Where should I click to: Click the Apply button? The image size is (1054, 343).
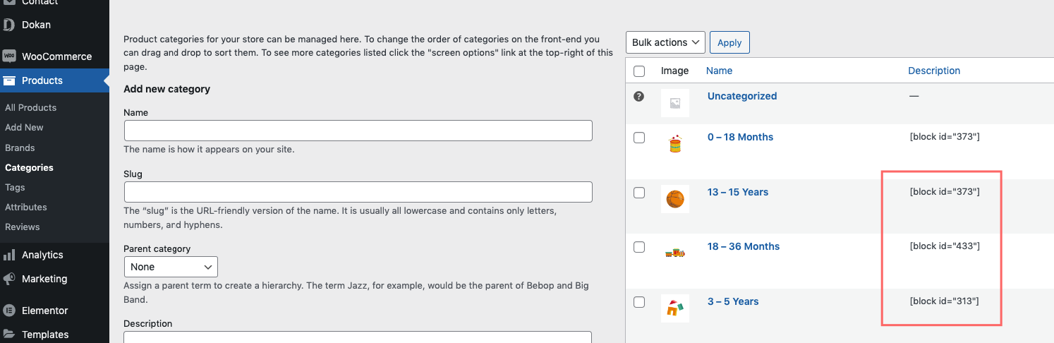(x=729, y=42)
